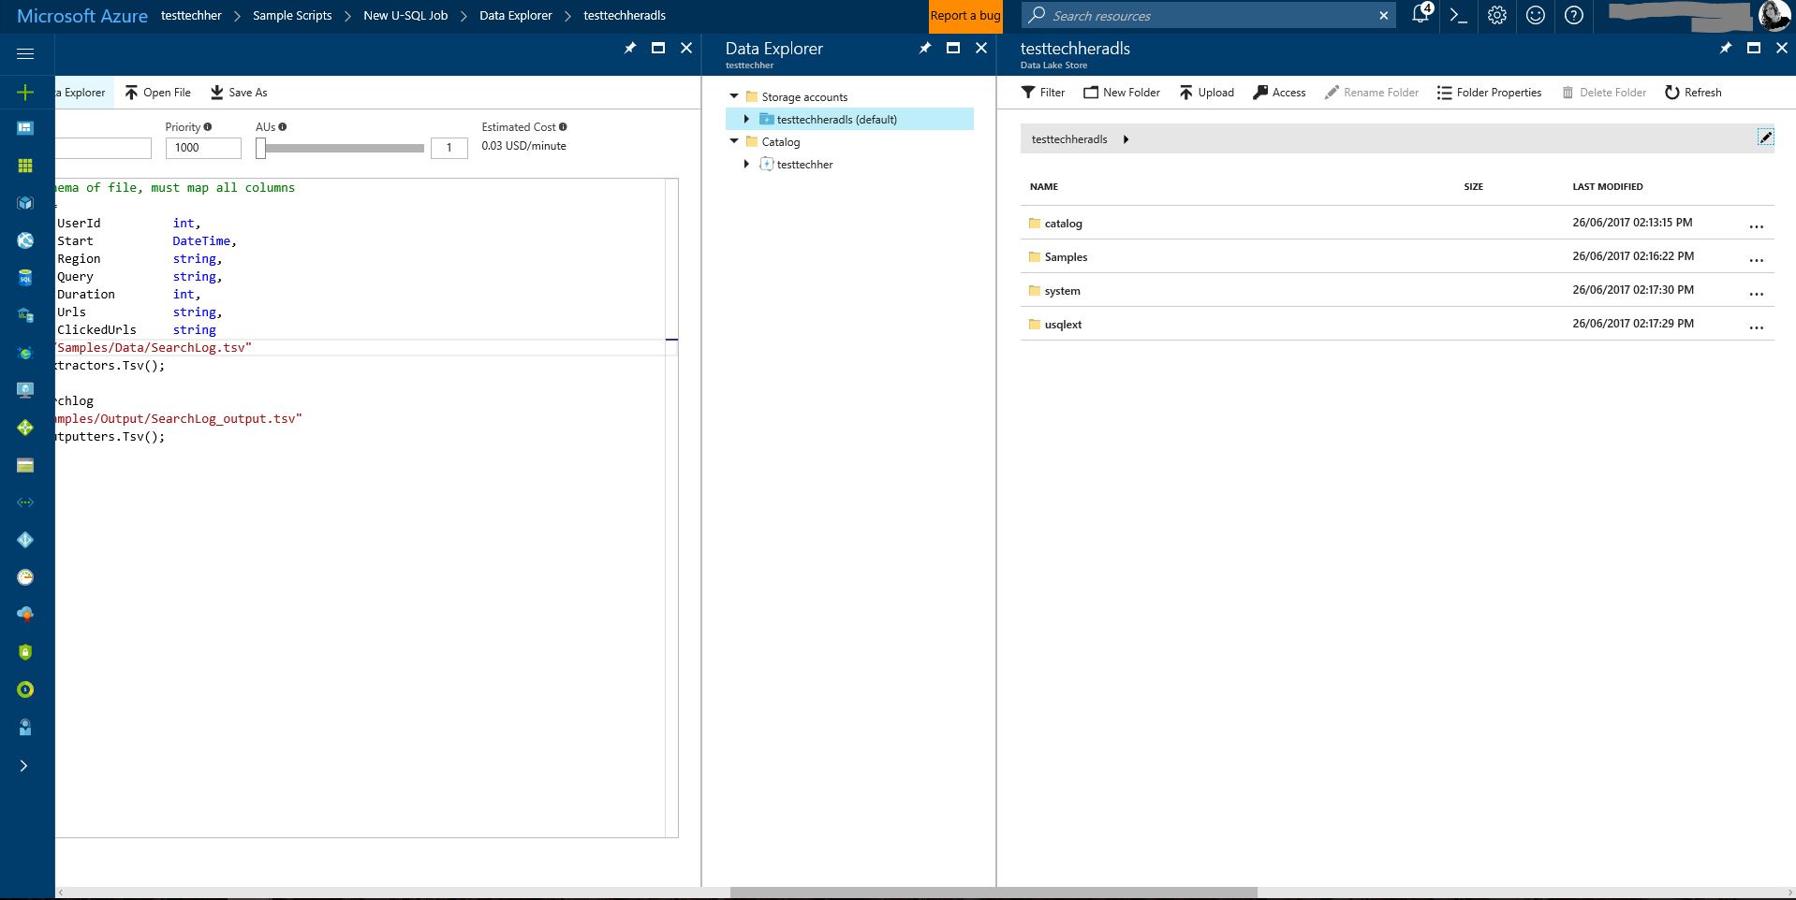Clear the search resources box
This screenshot has width=1796, height=900.
(1383, 15)
